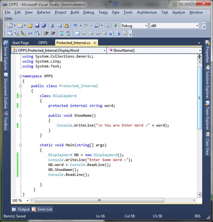Image resolution: width=213 pixels, height=222 pixels.
Task: Click the Copy icon in toolbar
Action: (59, 26)
